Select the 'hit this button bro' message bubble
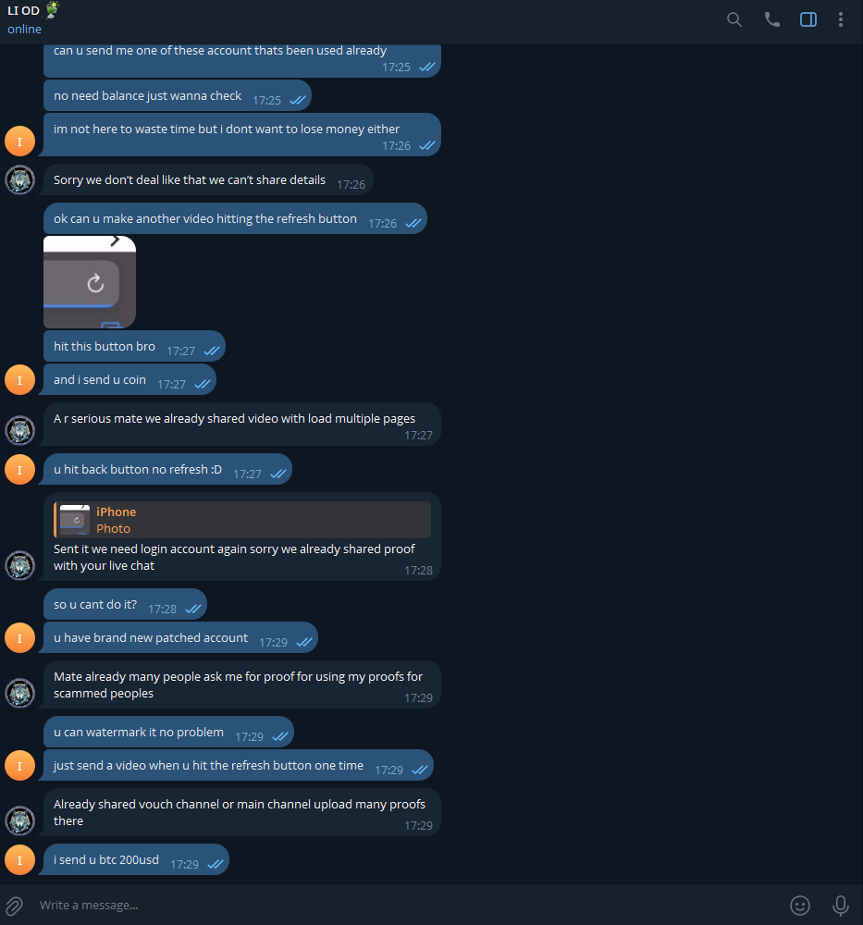Image resolution: width=863 pixels, height=925 pixels. (x=134, y=347)
